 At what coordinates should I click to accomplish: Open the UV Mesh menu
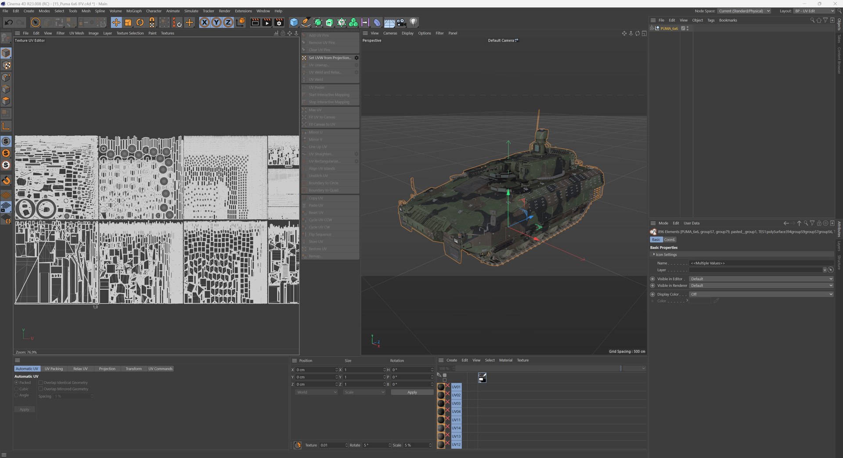click(76, 33)
